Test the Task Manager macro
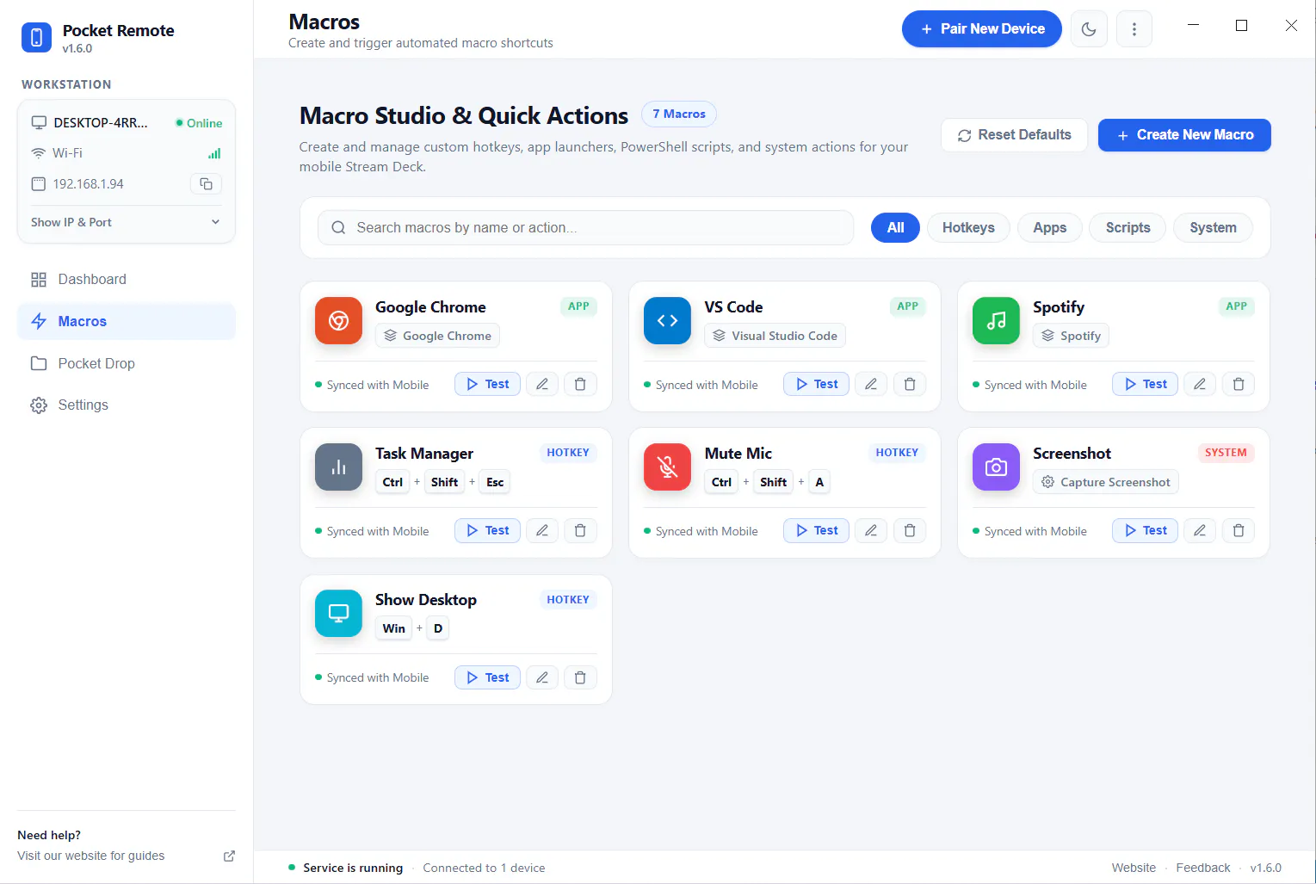This screenshot has height=884, width=1316. [487, 530]
